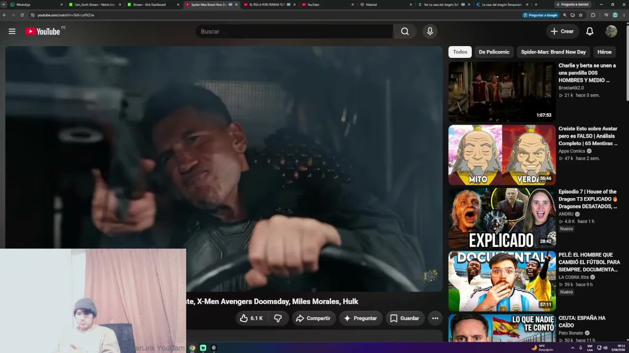Screen dimensions: 629x353
Task: Switch to the Ver La casa del dragón tab
Action: [x=444, y=4]
